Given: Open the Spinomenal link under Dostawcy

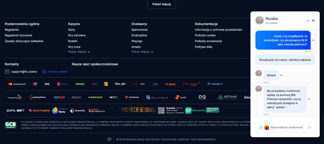Looking at the screenshot, I should click(139, 30).
